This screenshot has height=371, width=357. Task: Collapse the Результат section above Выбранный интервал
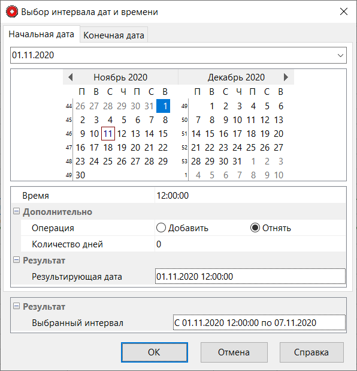pos(16,306)
